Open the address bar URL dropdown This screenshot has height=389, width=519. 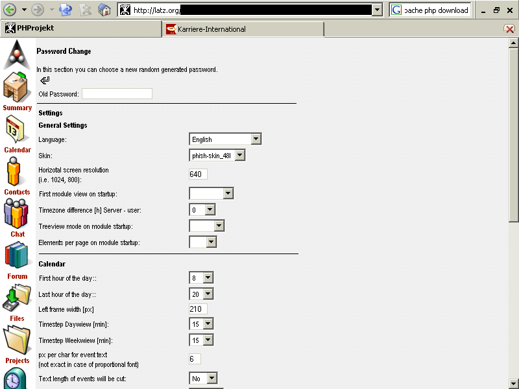377,10
